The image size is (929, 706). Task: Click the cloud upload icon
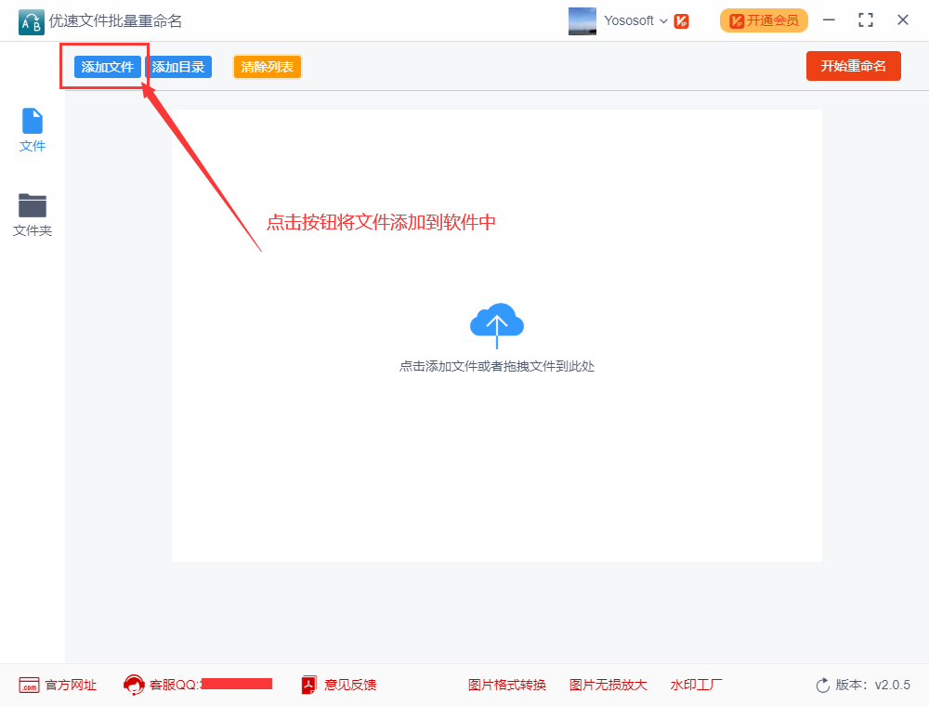tap(496, 326)
